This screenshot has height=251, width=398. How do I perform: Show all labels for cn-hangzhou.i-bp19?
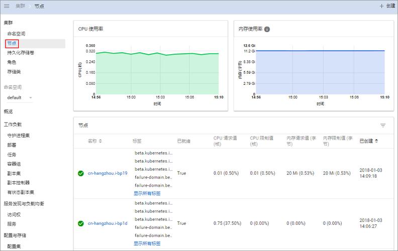(147, 193)
